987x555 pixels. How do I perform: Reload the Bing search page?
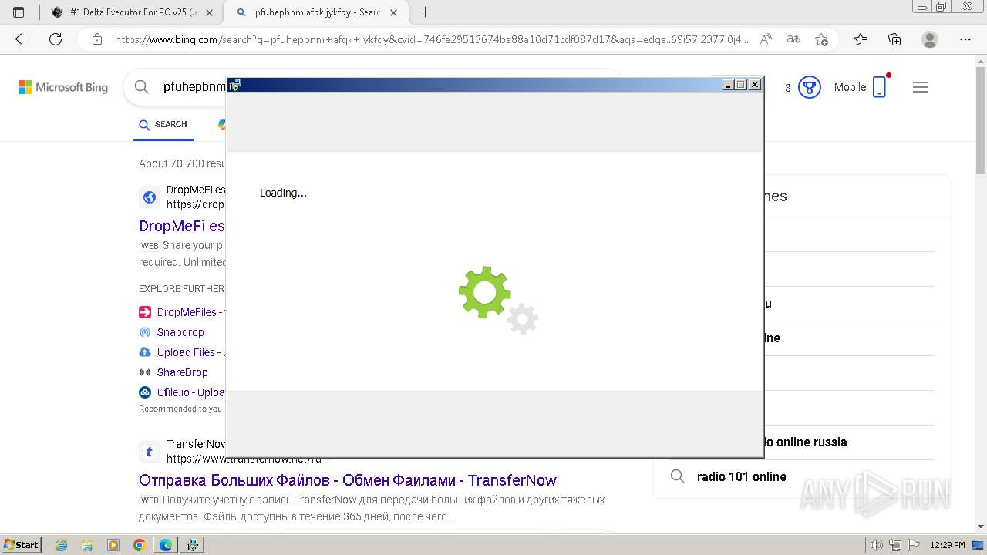coord(56,39)
